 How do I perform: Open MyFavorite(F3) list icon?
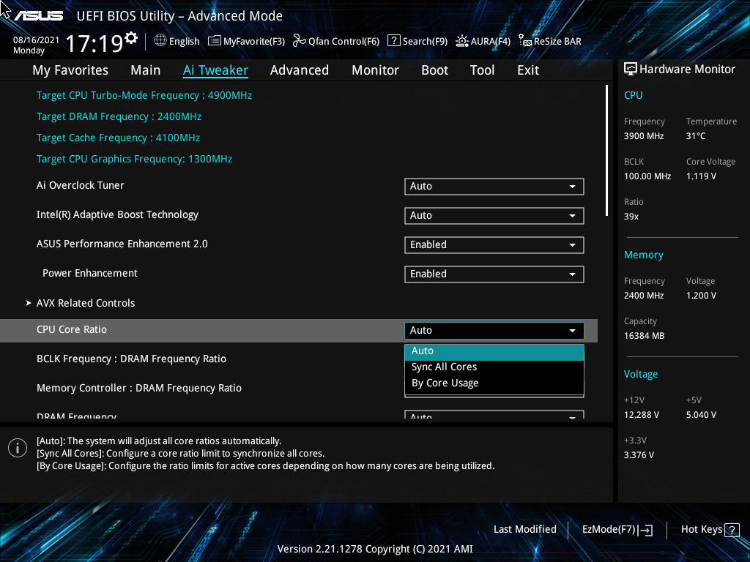(x=215, y=41)
